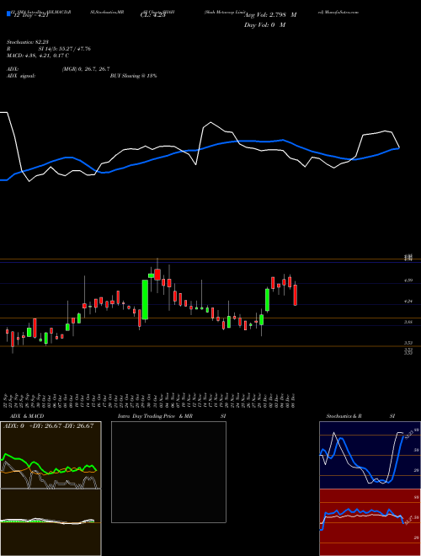The height and width of the screenshot is (556, 421).
Task: Click the blue 12 Day SMA legend square
Action: [8, 14]
